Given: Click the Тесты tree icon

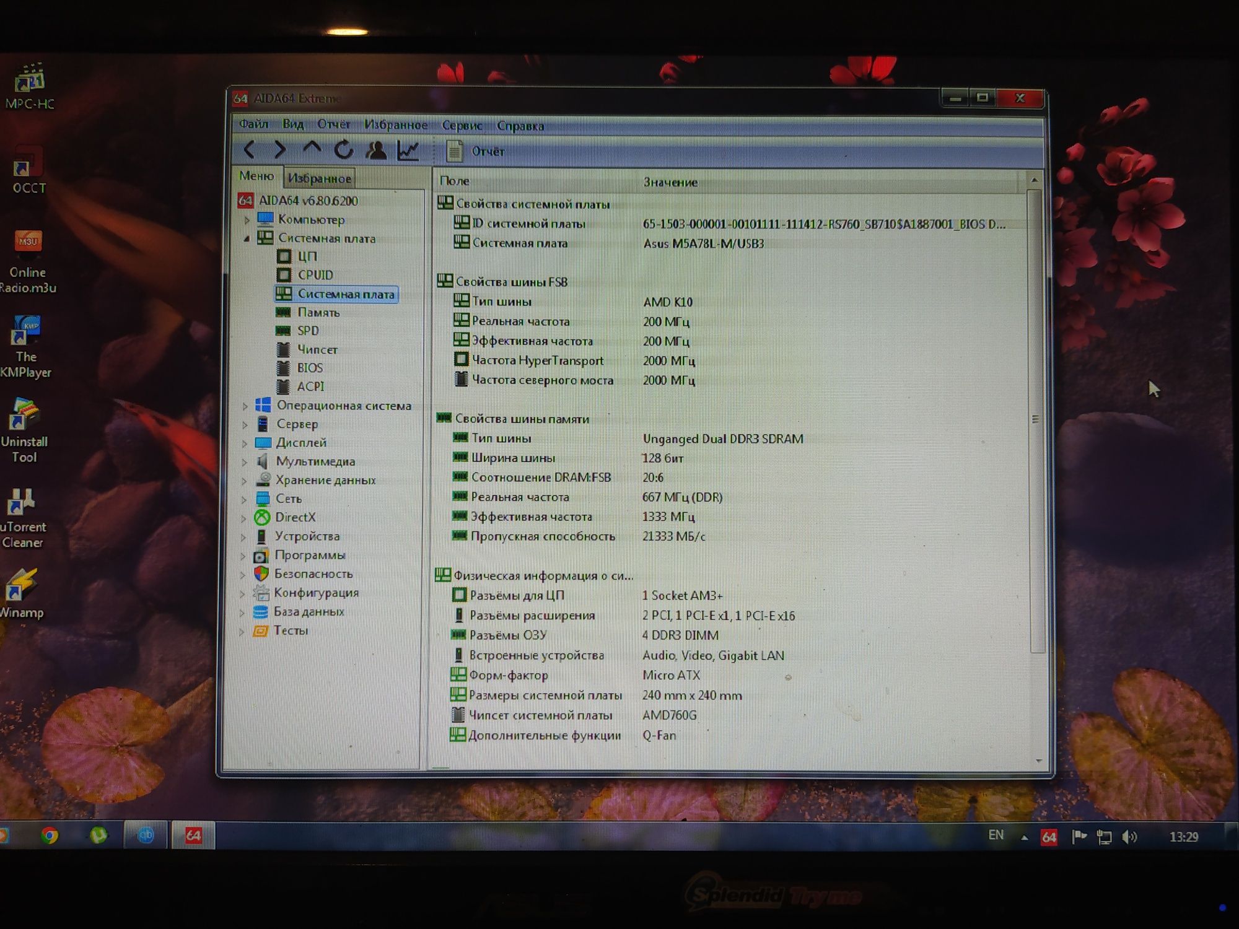Looking at the screenshot, I should 261,631.
